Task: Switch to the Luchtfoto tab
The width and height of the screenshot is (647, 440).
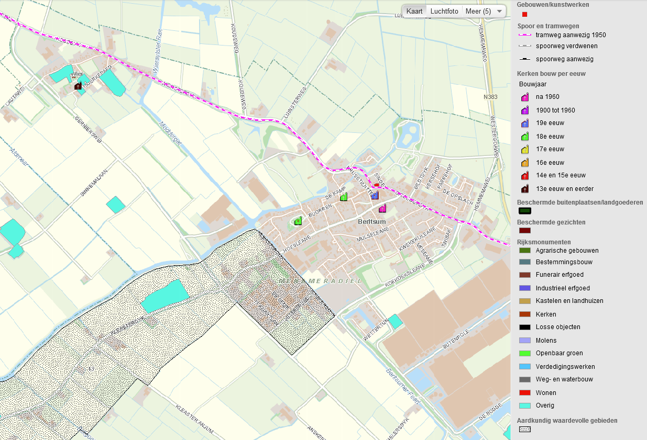Action: pos(444,10)
